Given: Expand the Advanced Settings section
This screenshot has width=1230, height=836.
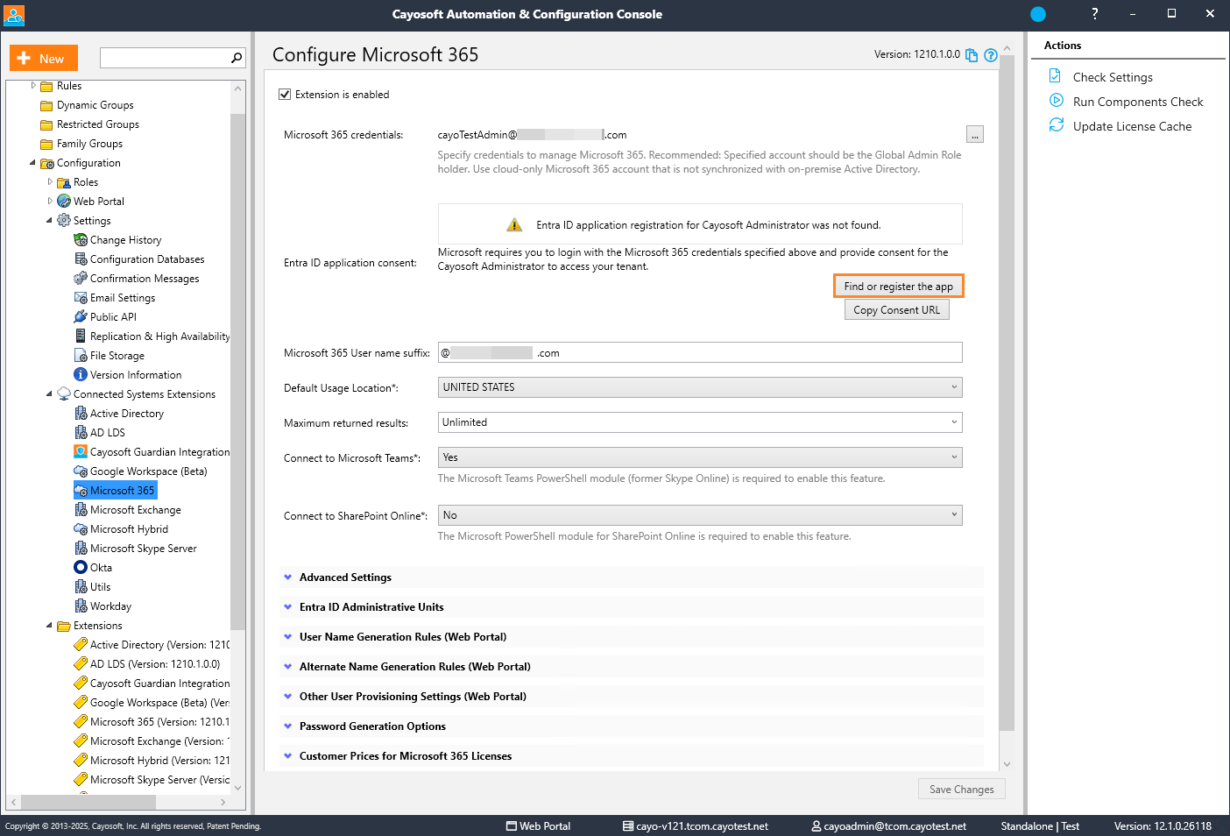Looking at the screenshot, I should [x=632, y=577].
